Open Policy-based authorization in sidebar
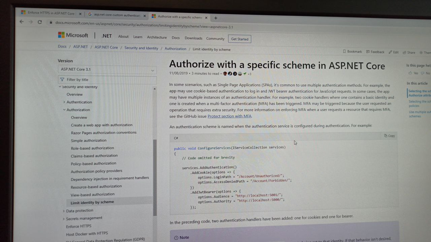Screen dimensions: 431x242 coord(94,163)
